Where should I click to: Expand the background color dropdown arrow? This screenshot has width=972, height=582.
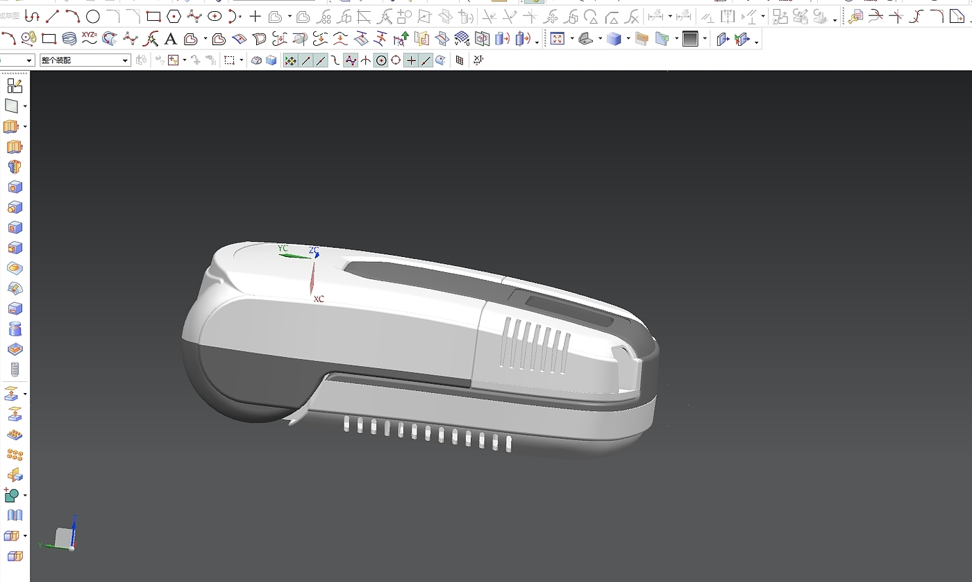[705, 40]
